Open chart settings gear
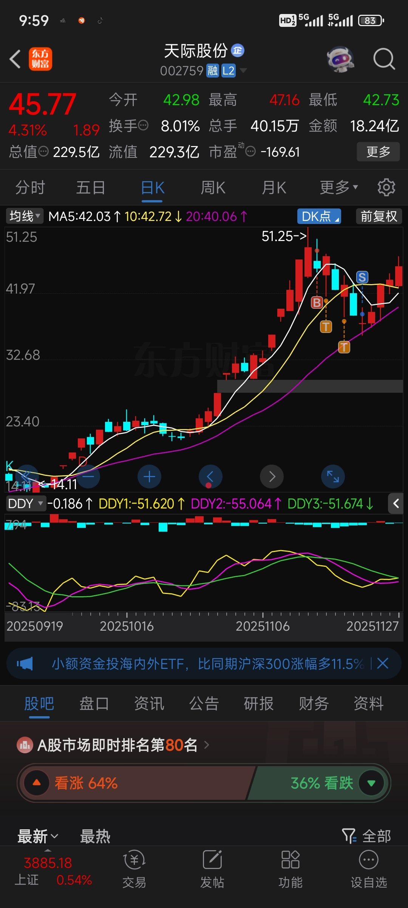 [x=386, y=188]
